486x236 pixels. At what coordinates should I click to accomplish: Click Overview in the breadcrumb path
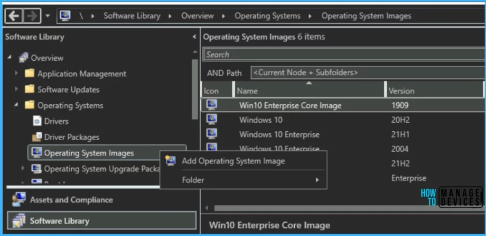(197, 16)
